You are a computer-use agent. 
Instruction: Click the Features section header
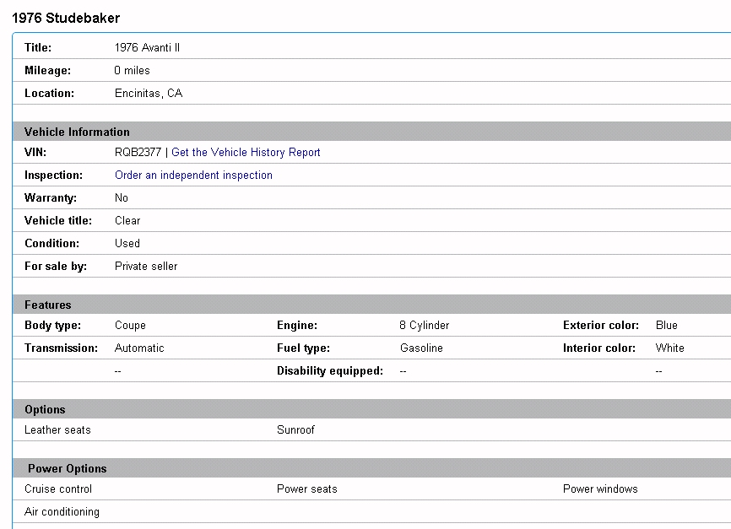tap(48, 305)
